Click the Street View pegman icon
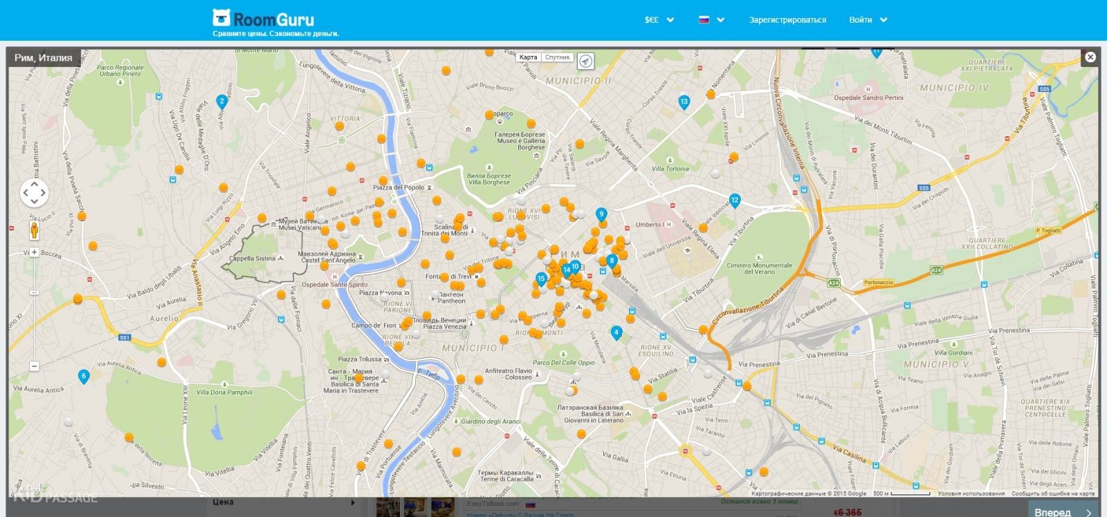The width and height of the screenshot is (1107, 517). point(34,229)
